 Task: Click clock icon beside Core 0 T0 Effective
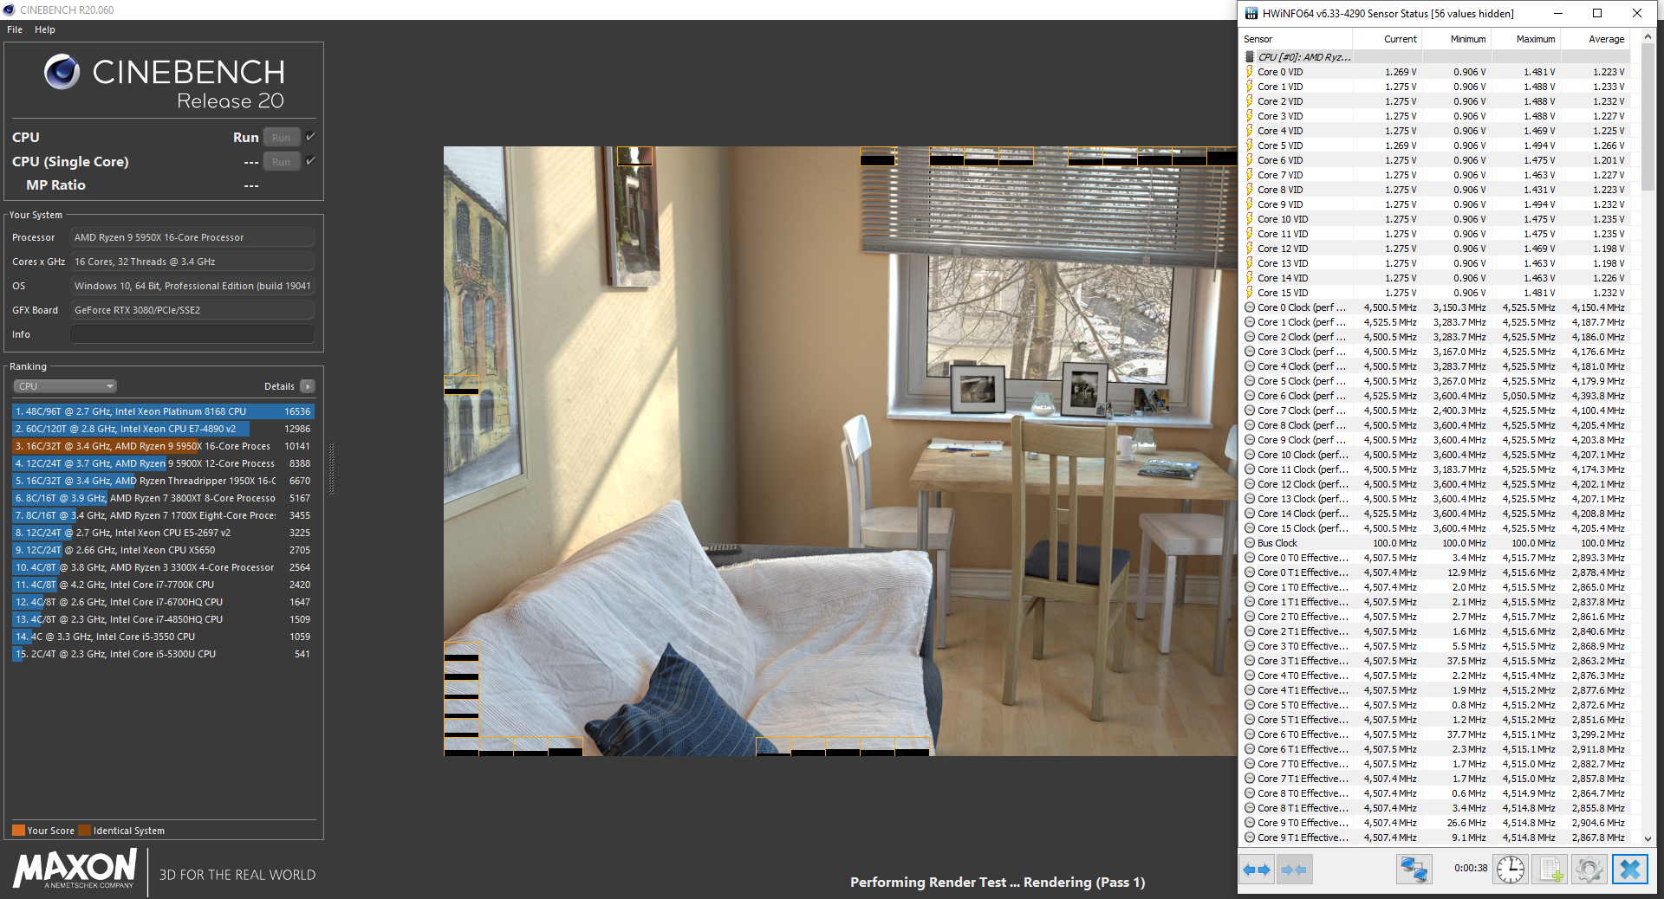tap(1250, 558)
